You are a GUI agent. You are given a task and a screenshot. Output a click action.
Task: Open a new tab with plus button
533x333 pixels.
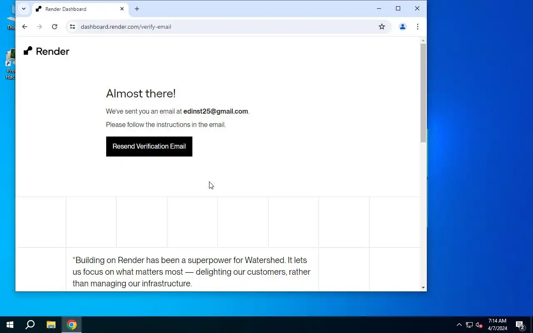point(137,9)
